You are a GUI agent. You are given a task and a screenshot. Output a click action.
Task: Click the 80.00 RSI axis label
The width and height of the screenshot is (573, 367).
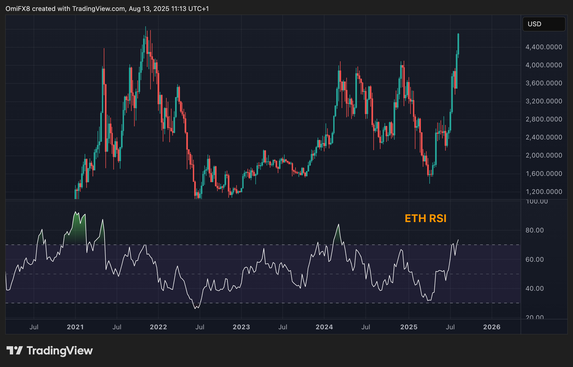tap(534, 230)
